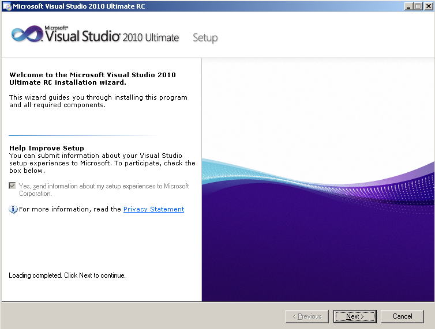Click the 'You can submit information' paragraph
This screenshot has height=329, width=435.
click(102, 163)
